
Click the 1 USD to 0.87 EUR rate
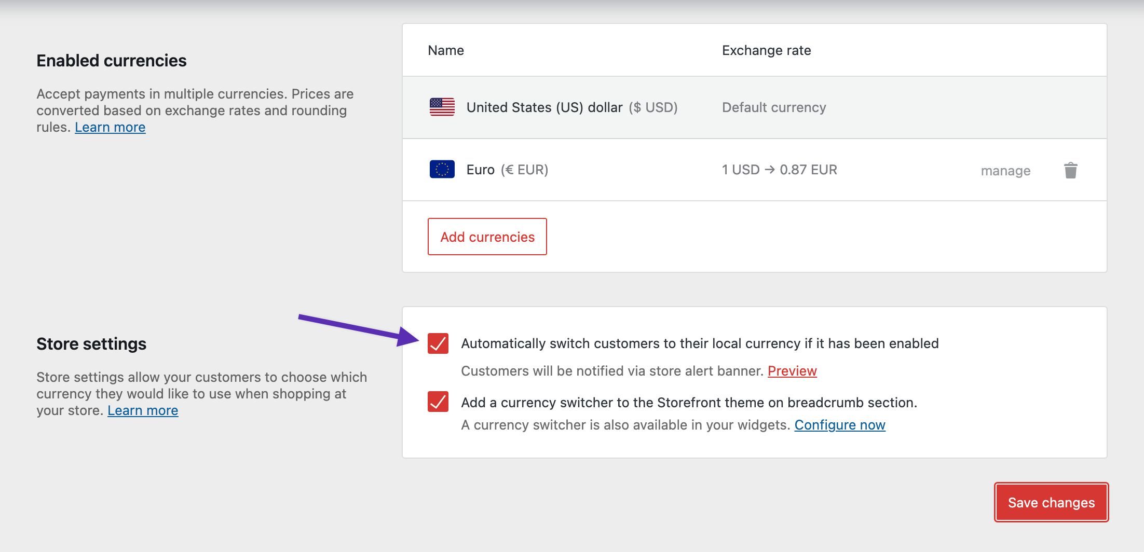(779, 169)
